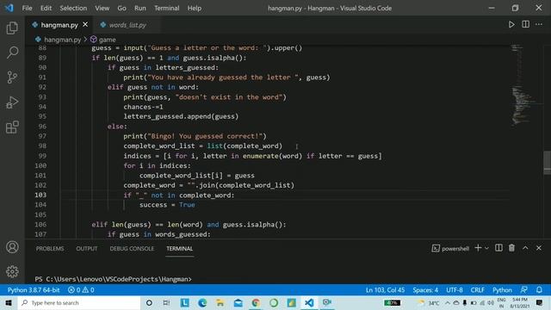Switch to the OUTPUT panel tab
Image resolution: width=551 pixels, height=310 pixels.
pyautogui.click(x=86, y=249)
